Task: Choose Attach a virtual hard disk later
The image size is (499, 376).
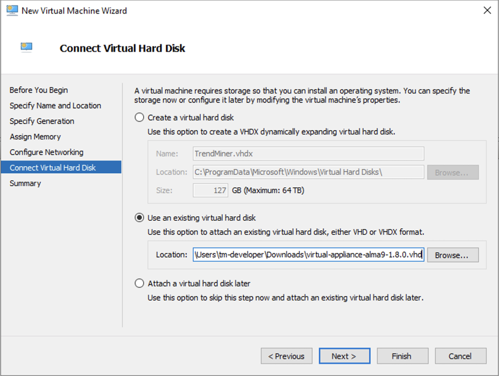Action: [x=139, y=283]
